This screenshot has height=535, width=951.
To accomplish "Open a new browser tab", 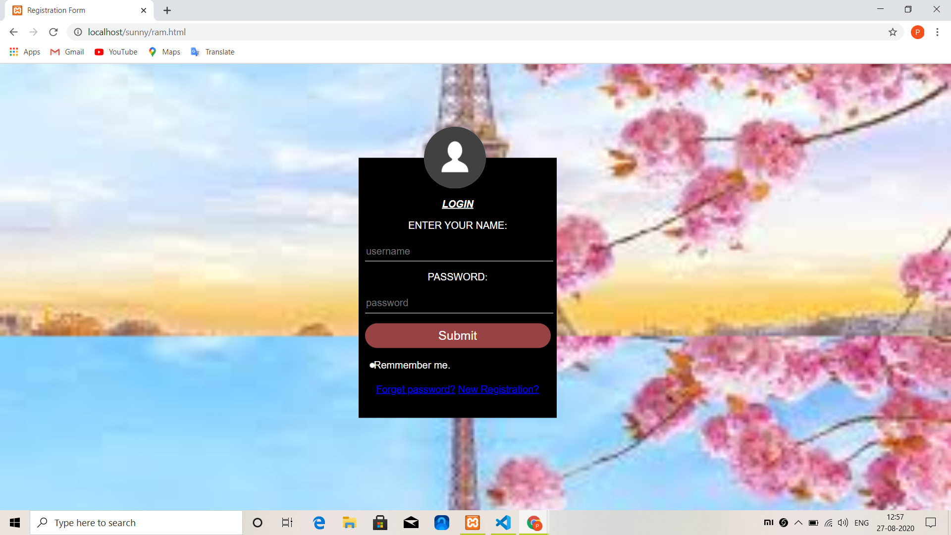I will coord(167,10).
